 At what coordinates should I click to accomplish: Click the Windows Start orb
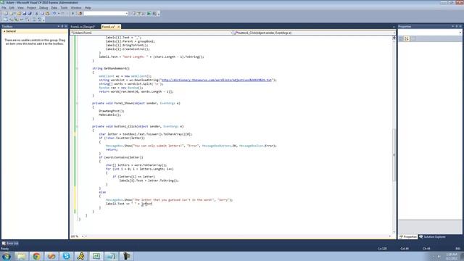tap(7, 256)
